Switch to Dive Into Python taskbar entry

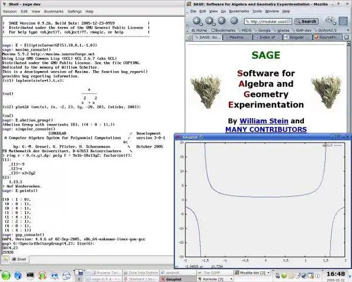tap(141, 273)
